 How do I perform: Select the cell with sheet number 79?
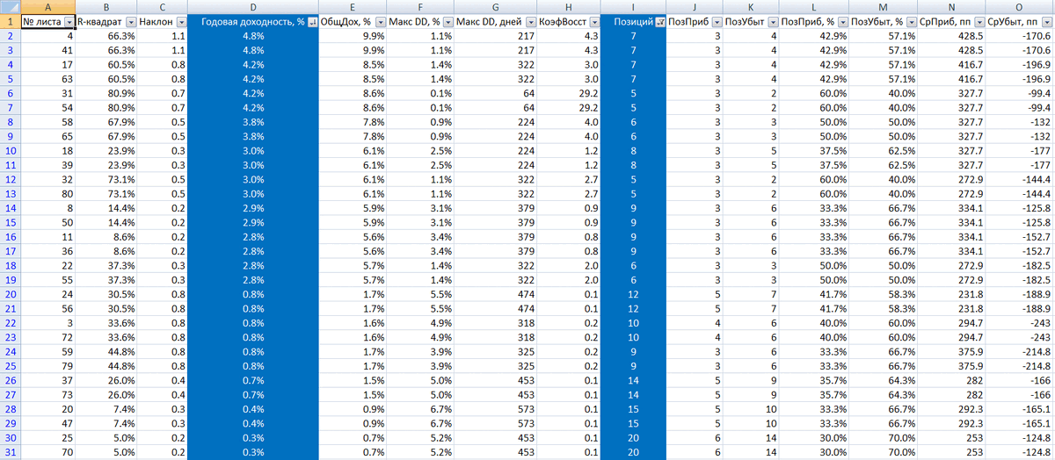[x=47, y=366]
